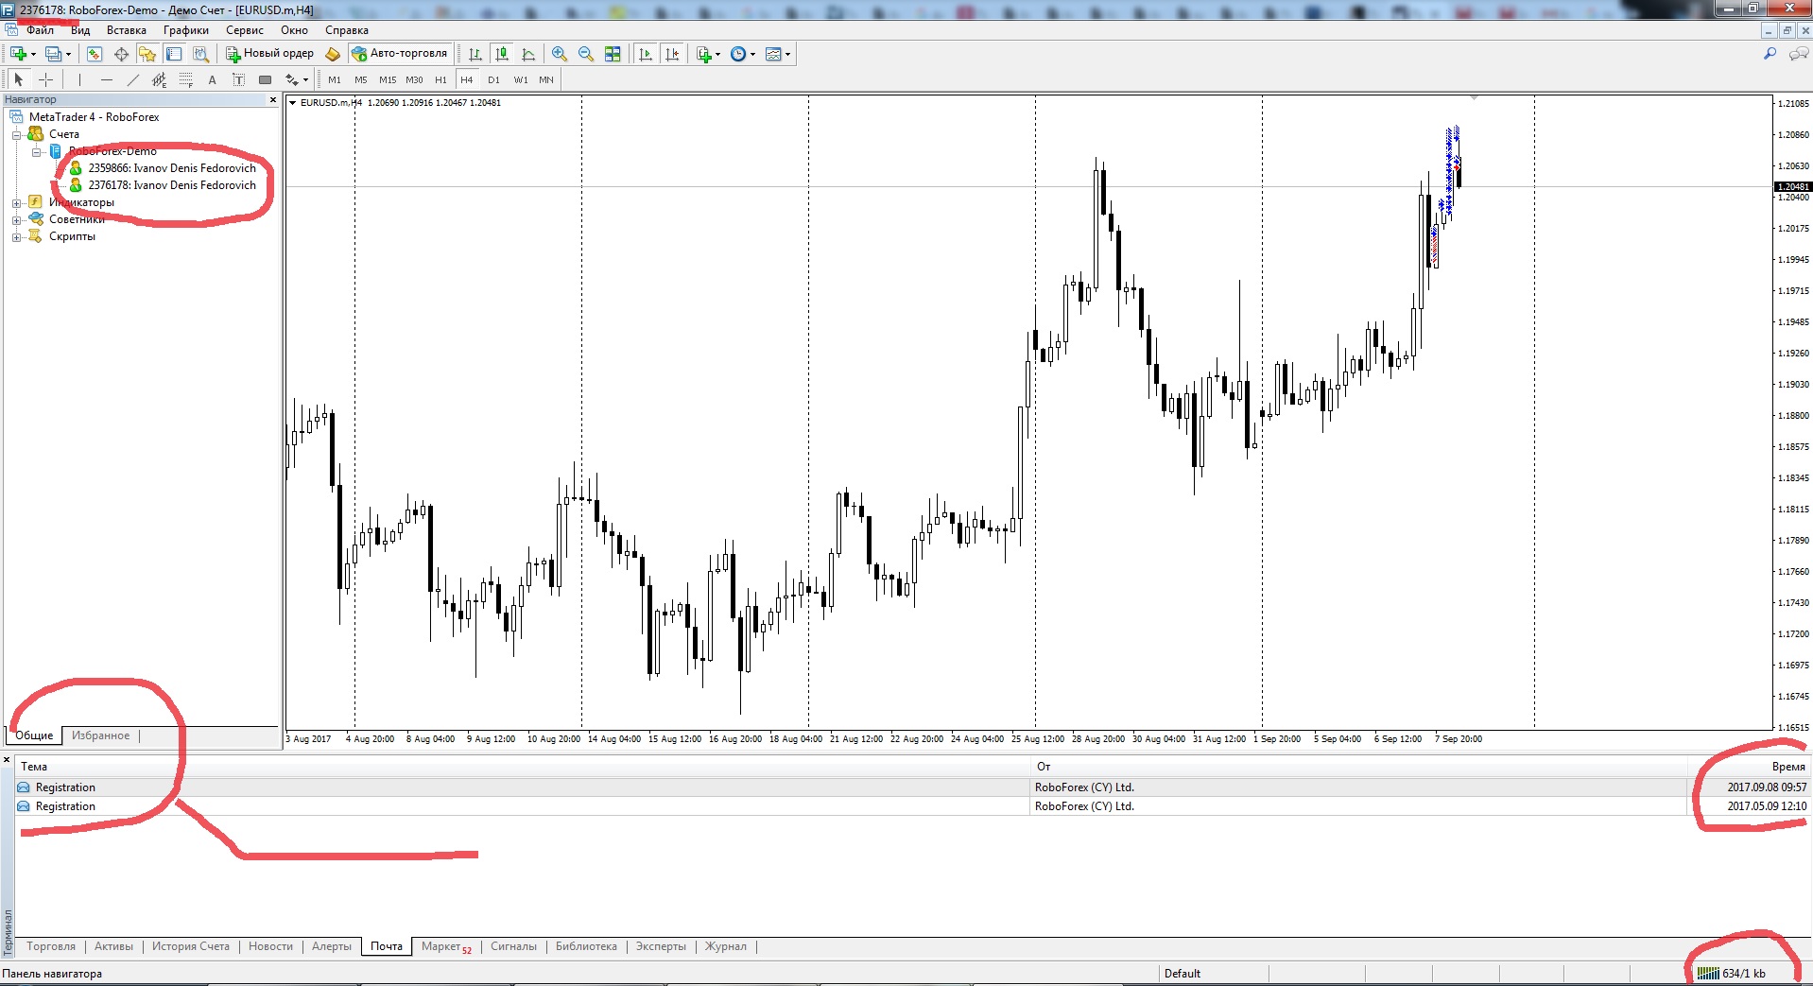Screen dimensions: 1813x986
Task: Show the Market Watch window
Action: [94, 54]
